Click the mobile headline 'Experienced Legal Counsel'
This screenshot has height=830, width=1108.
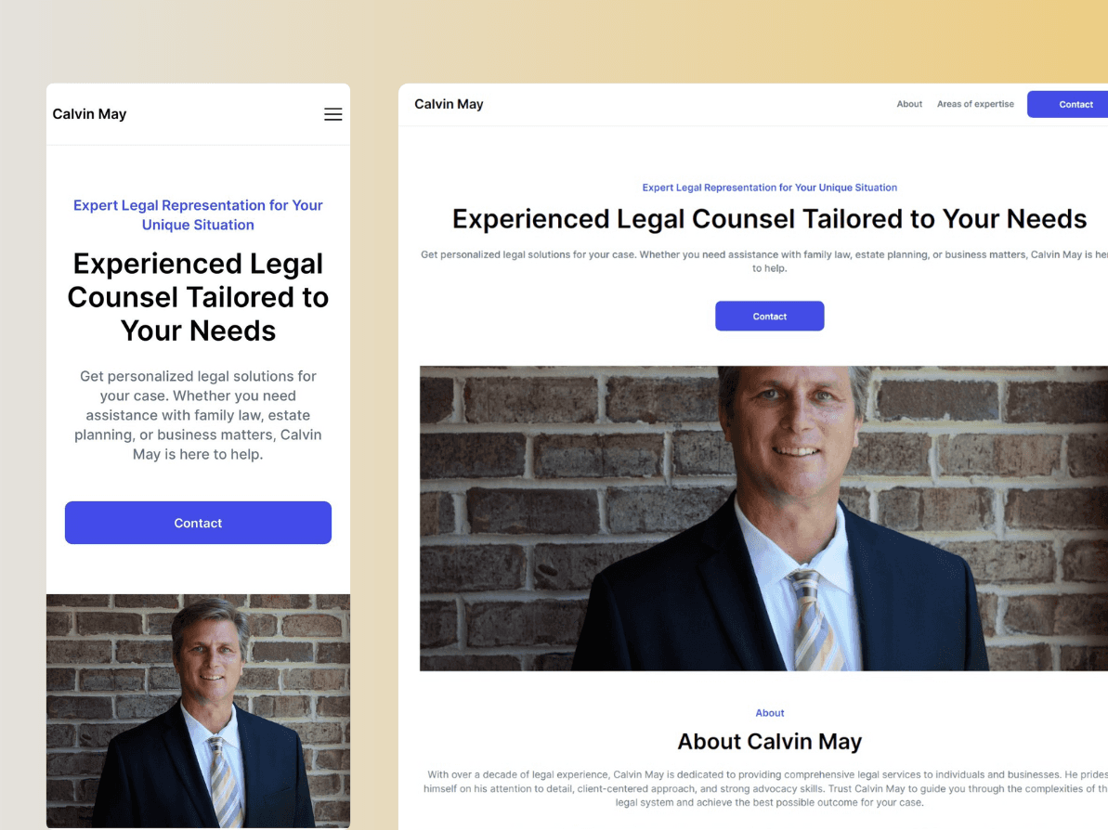click(198, 280)
